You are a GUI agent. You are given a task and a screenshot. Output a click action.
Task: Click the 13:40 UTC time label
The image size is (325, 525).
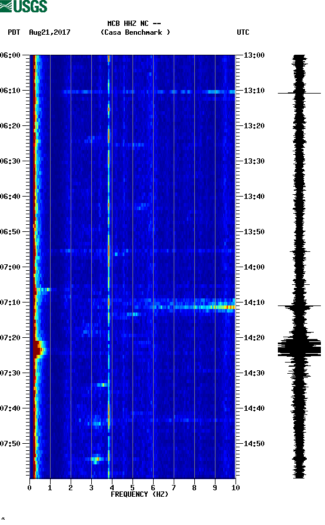coord(254,197)
